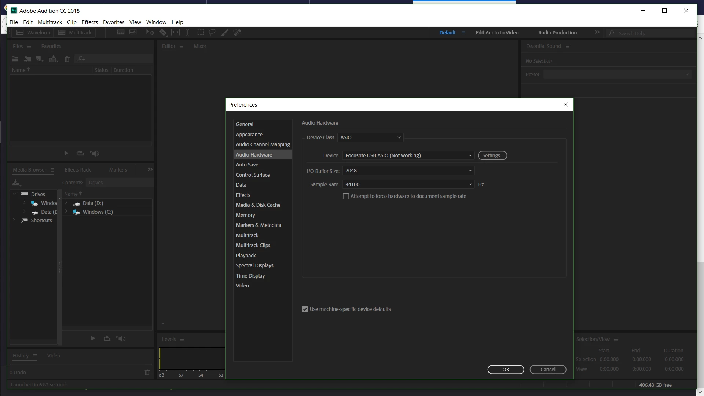Open the Sample Rate dropdown

[408, 184]
